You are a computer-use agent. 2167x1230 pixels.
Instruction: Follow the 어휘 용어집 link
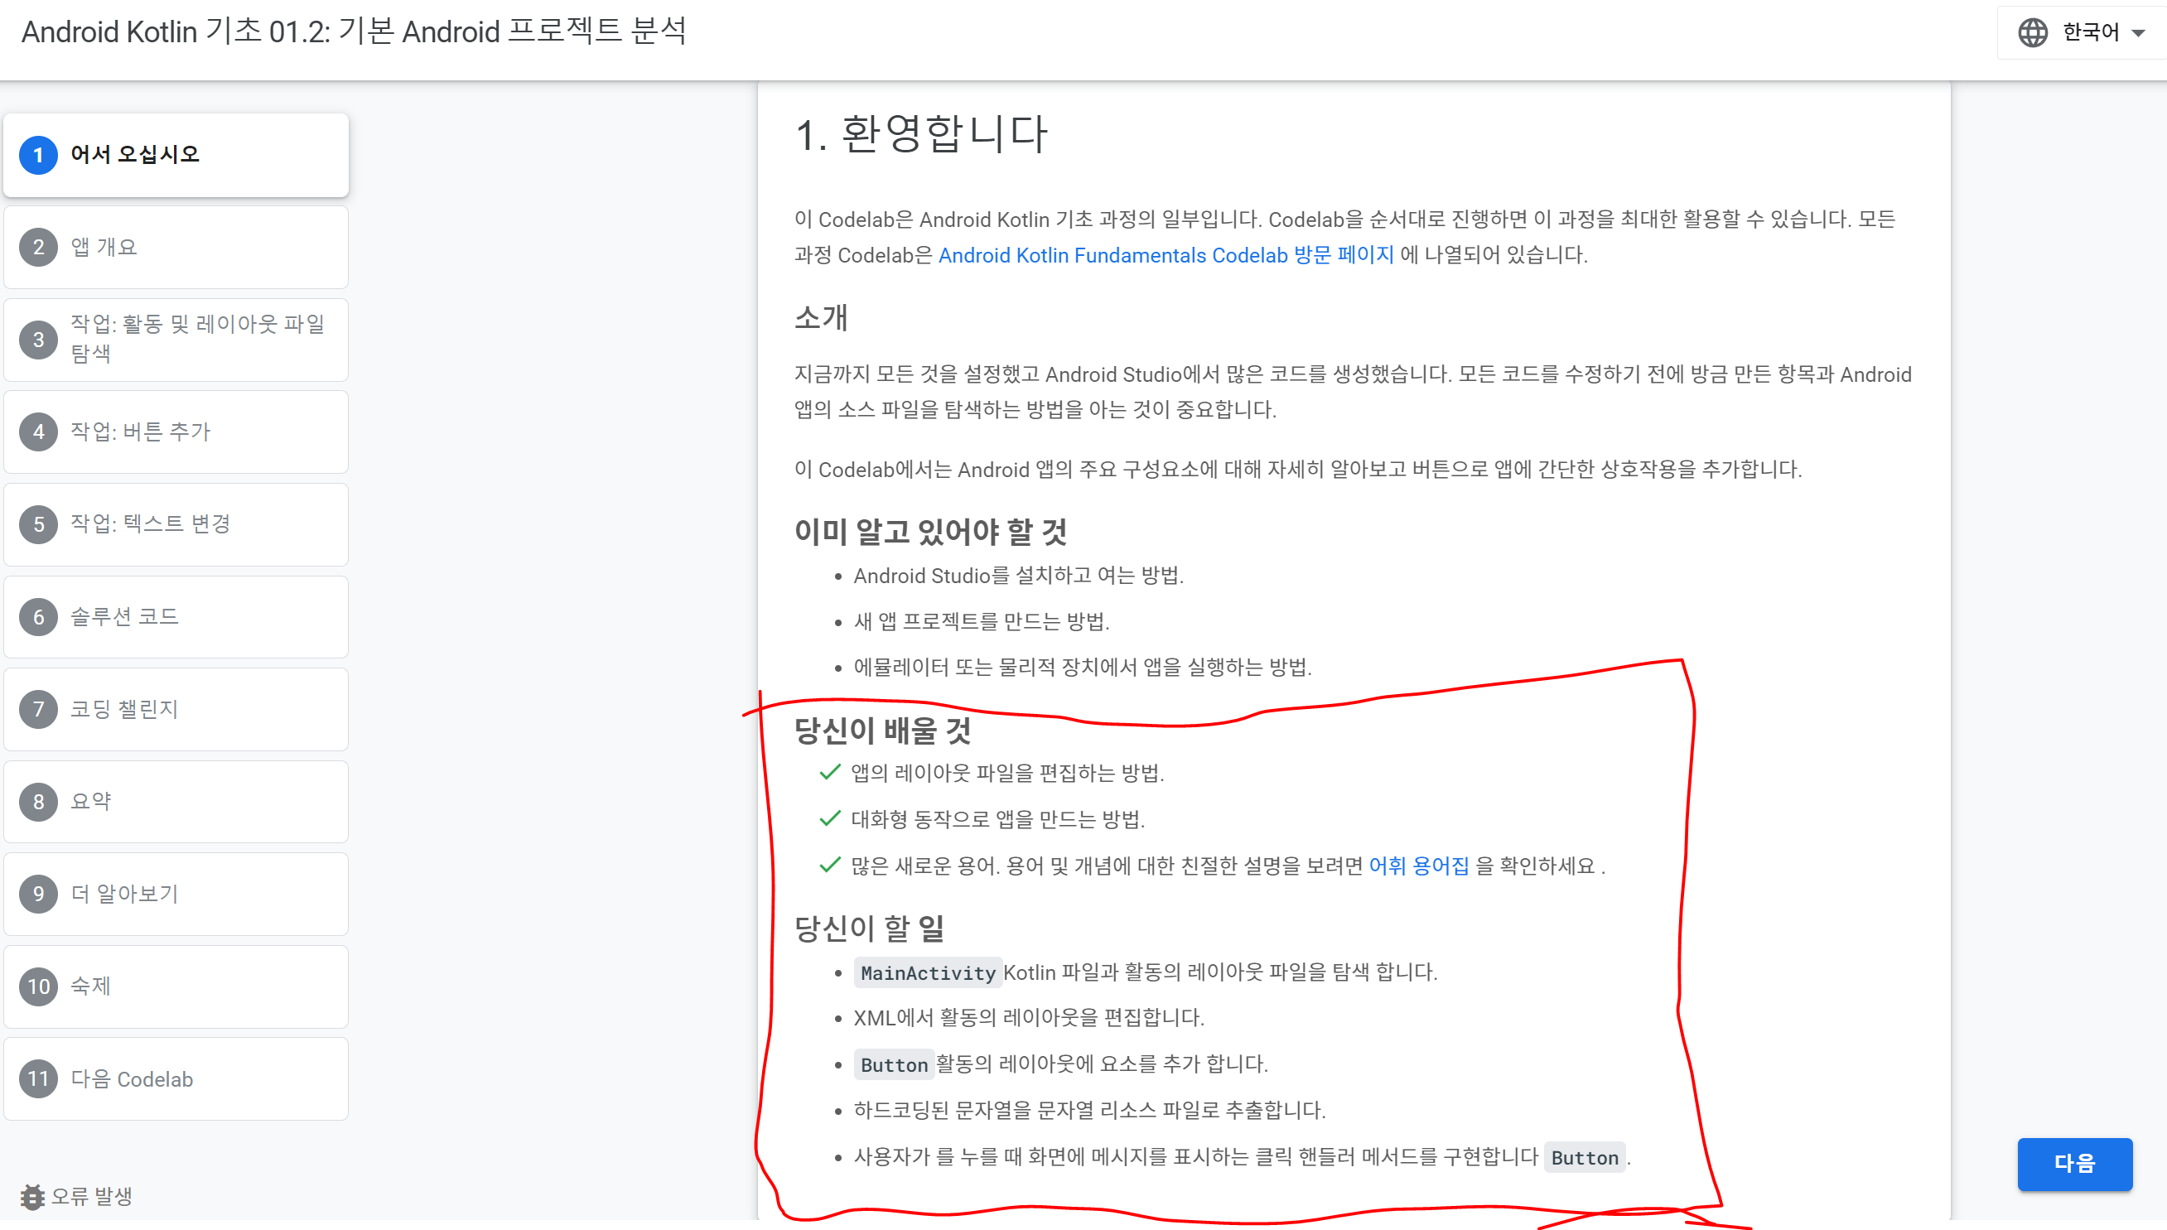click(x=1417, y=866)
